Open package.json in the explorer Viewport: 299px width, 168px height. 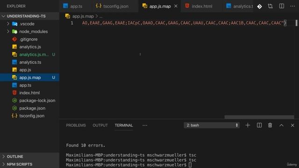pyautogui.click(x=29, y=108)
